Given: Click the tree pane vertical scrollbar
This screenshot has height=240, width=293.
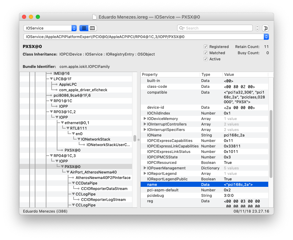Looking at the screenshot, I should click(135, 138).
